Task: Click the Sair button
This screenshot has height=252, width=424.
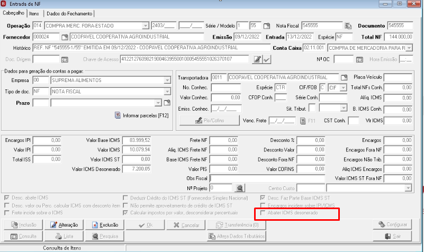Action: click(392, 236)
